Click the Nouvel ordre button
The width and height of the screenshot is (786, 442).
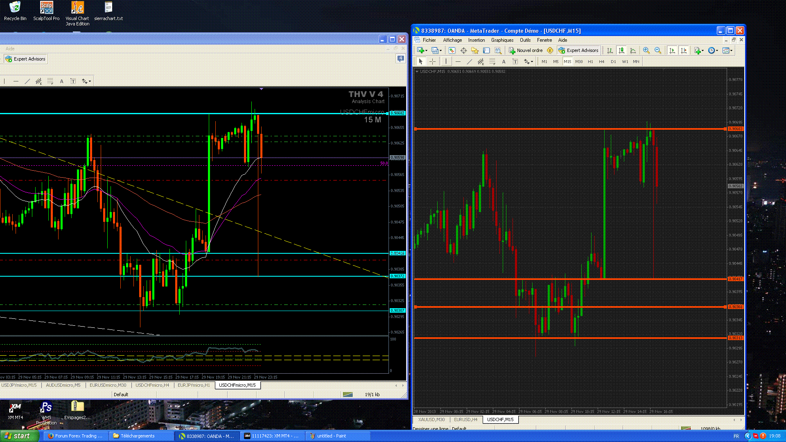coord(526,50)
